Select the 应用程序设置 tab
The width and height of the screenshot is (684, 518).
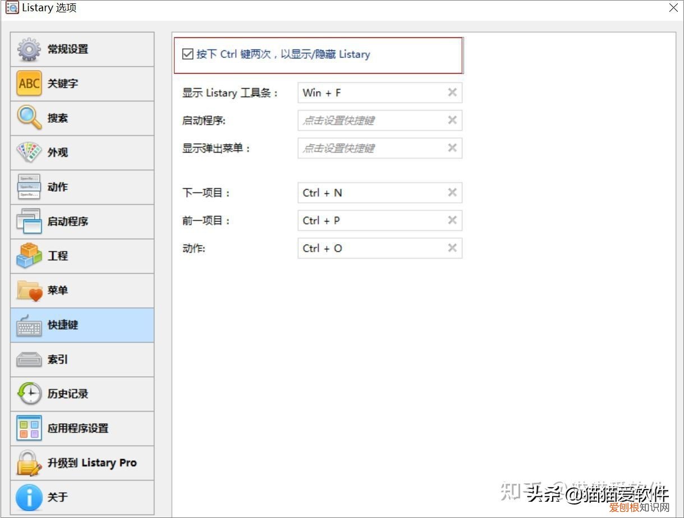click(82, 428)
